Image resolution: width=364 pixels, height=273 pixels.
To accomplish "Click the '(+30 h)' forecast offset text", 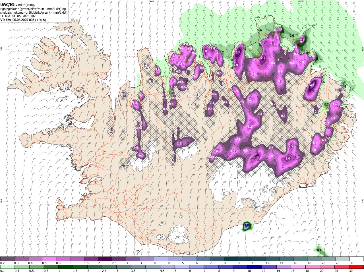I will 41,20.
